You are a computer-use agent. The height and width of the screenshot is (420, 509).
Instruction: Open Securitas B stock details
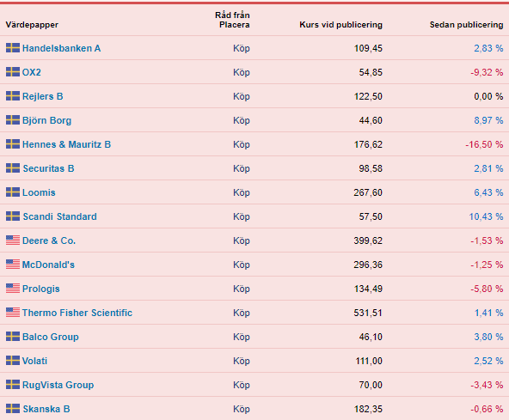pos(48,168)
